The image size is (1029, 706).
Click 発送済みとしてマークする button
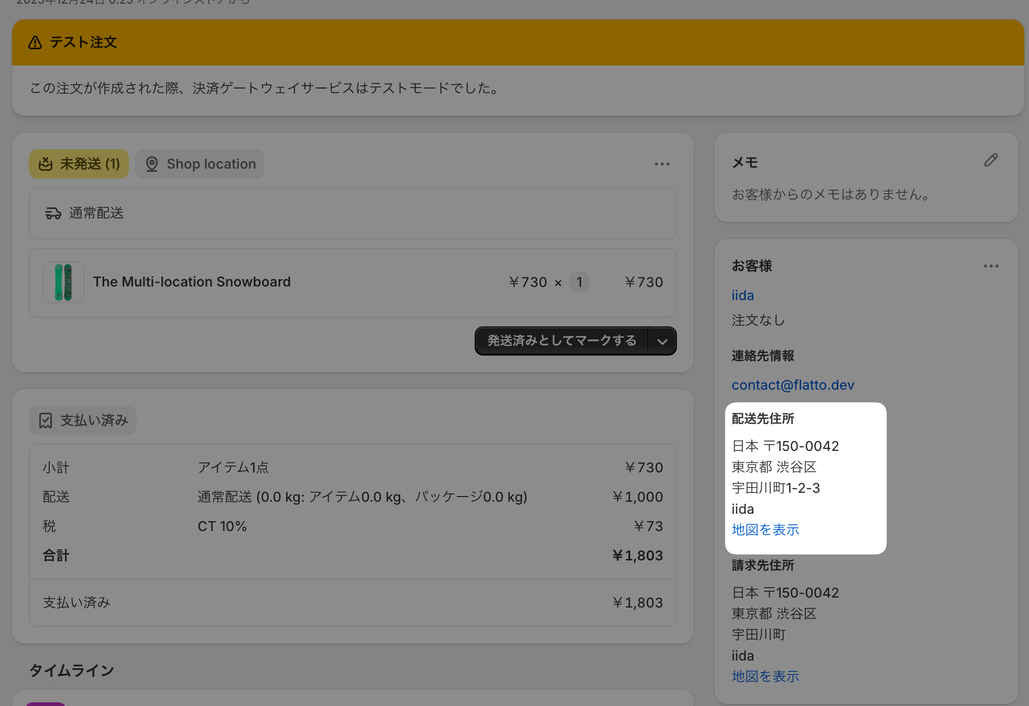[562, 341]
